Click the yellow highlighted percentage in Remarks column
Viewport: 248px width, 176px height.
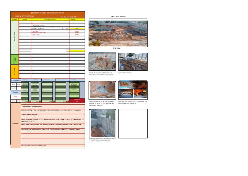click(x=77, y=29)
